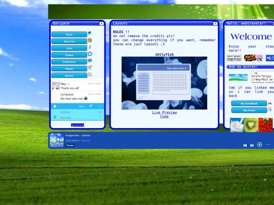Click the login arrow icon beside nombre
This screenshot has width=274, height=205.
(100, 112)
